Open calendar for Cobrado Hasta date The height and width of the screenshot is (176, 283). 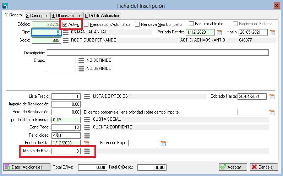click(272, 97)
